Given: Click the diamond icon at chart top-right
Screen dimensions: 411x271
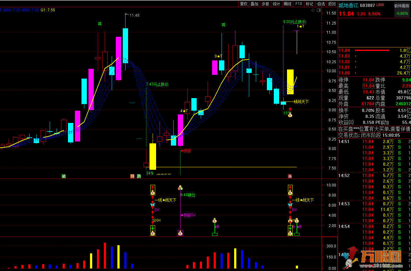Looking at the screenshot, I should pos(313,10).
